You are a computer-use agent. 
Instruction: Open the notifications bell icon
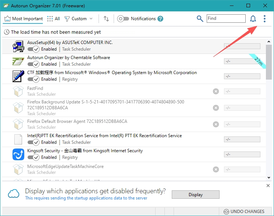[x=253, y=19]
